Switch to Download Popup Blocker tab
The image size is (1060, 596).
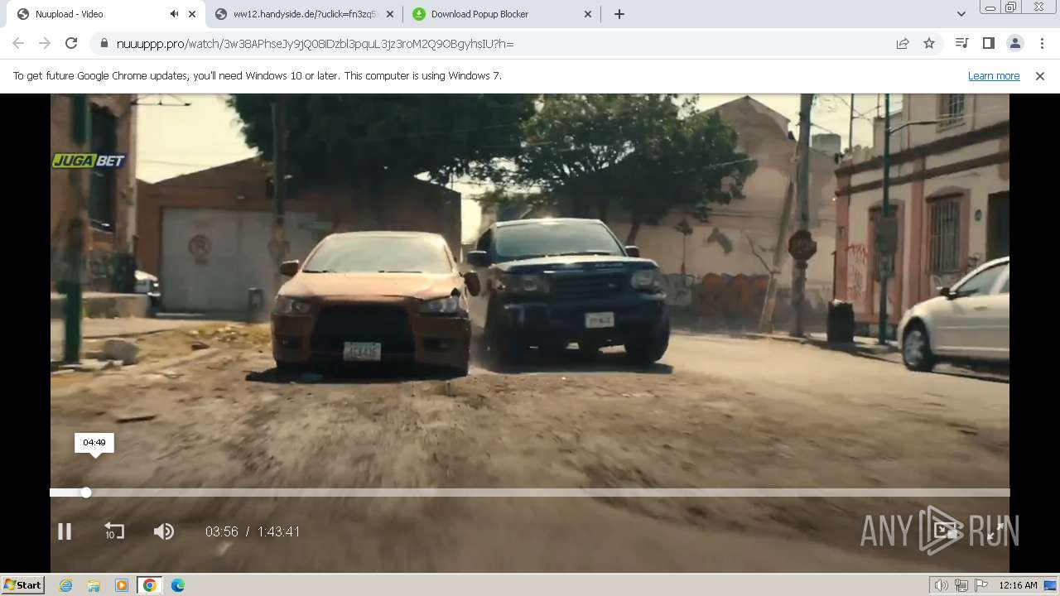pos(502,14)
